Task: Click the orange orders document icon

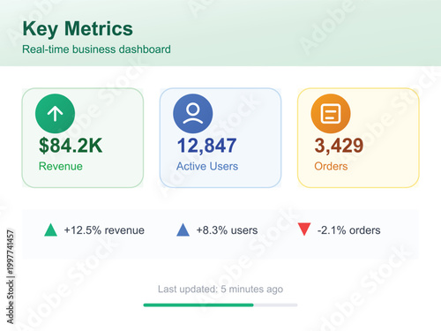Action: tap(331, 114)
